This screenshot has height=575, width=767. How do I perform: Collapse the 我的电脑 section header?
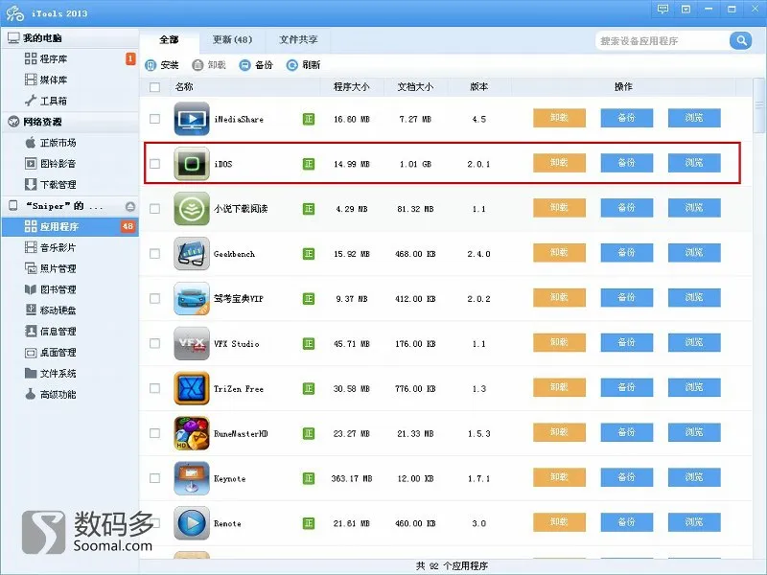click(69, 38)
